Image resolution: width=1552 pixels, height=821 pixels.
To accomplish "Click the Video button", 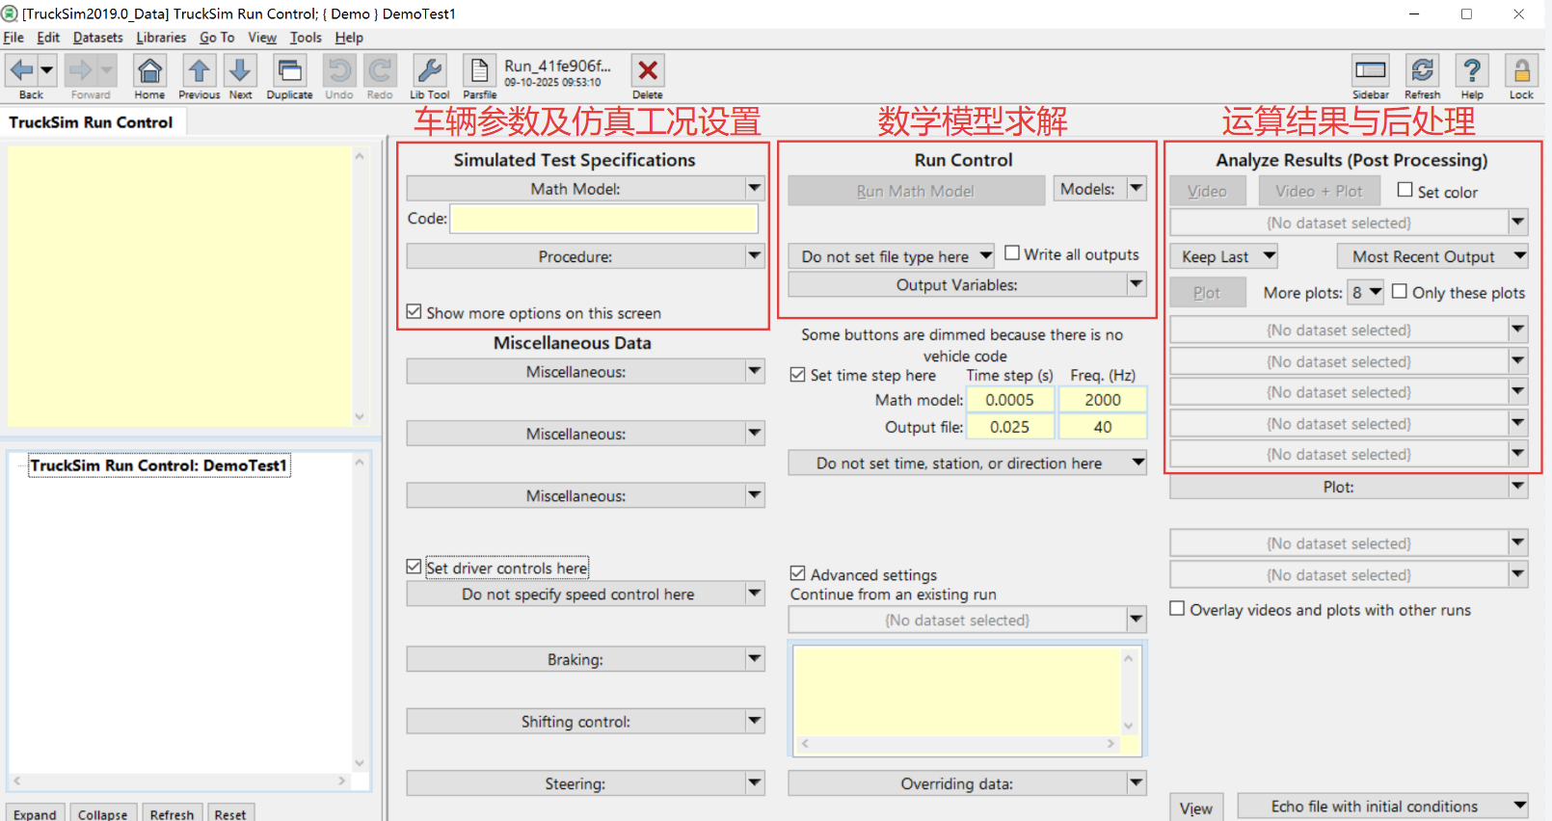I will [x=1207, y=192].
